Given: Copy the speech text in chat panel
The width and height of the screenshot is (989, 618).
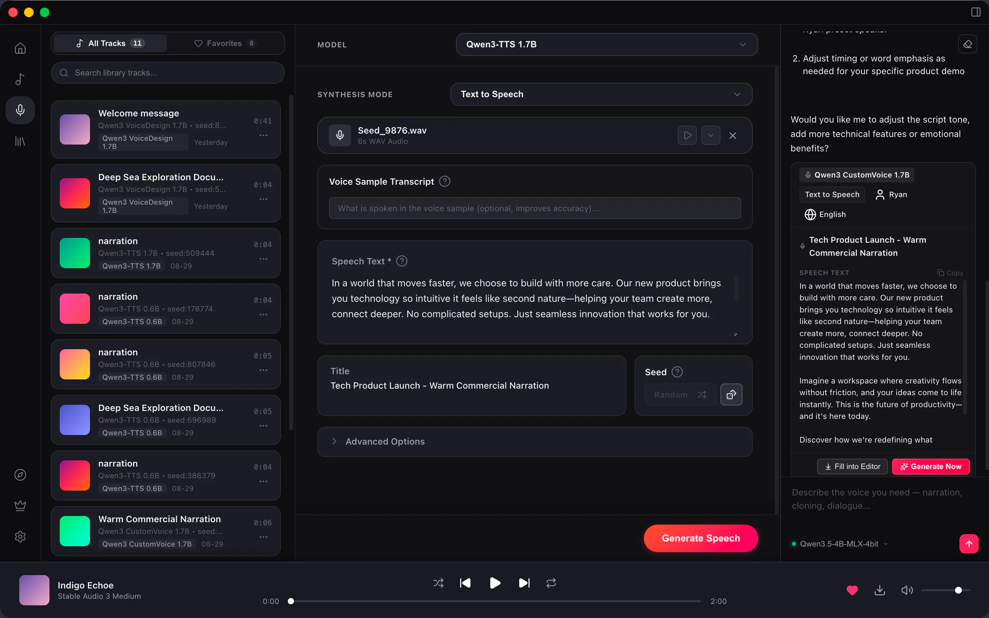Looking at the screenshot, I should (x=950, y=273).
